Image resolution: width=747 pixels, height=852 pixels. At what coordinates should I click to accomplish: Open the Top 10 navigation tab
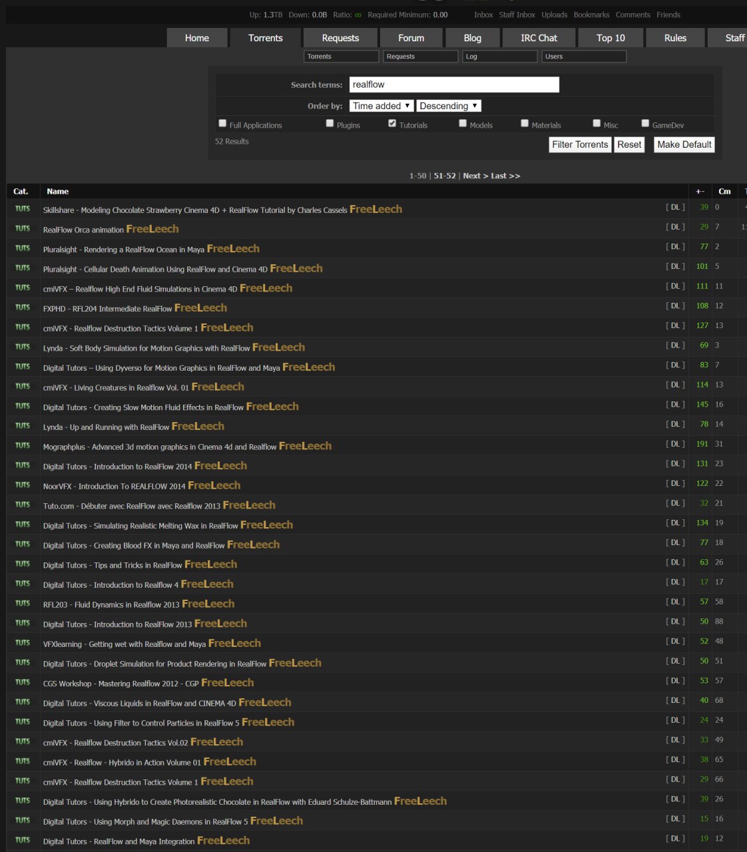[611, 38]
